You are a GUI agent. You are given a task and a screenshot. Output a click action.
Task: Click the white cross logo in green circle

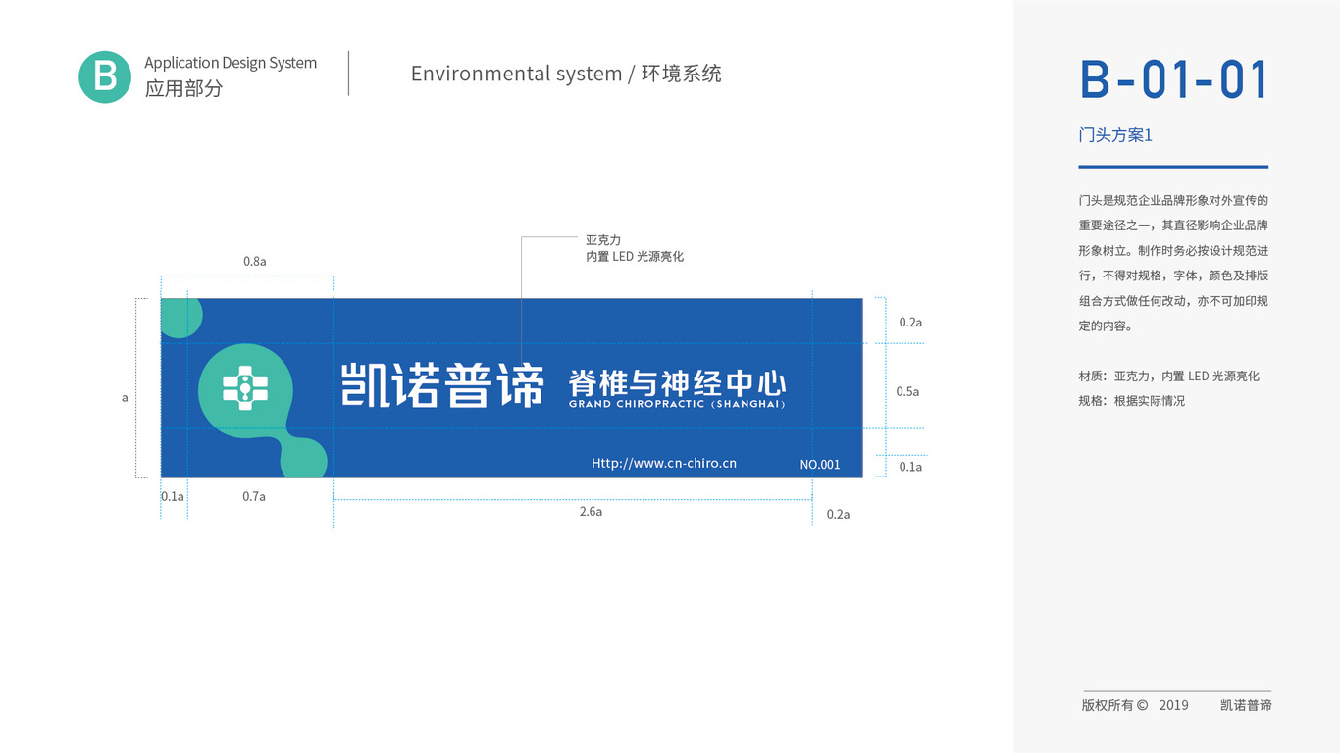coord(245,390)
